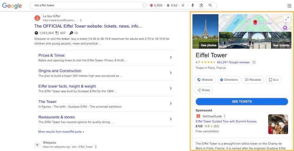Click the Wikipedia favicon icon
294x151 pixels.
(x=37, y=145)
